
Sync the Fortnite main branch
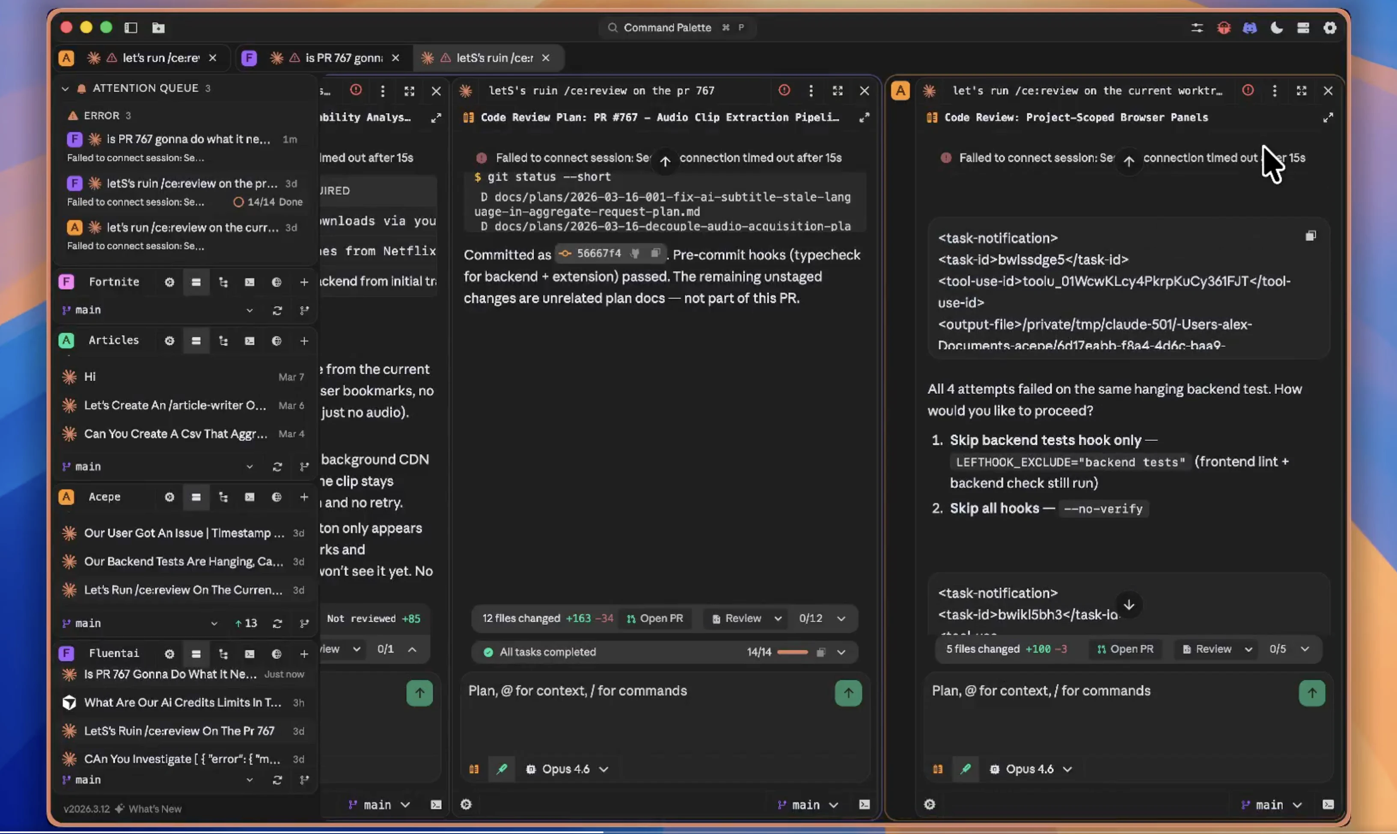tap(277, 310)
